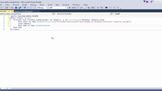Open the x86 platform dropdown

coord(58,8)
